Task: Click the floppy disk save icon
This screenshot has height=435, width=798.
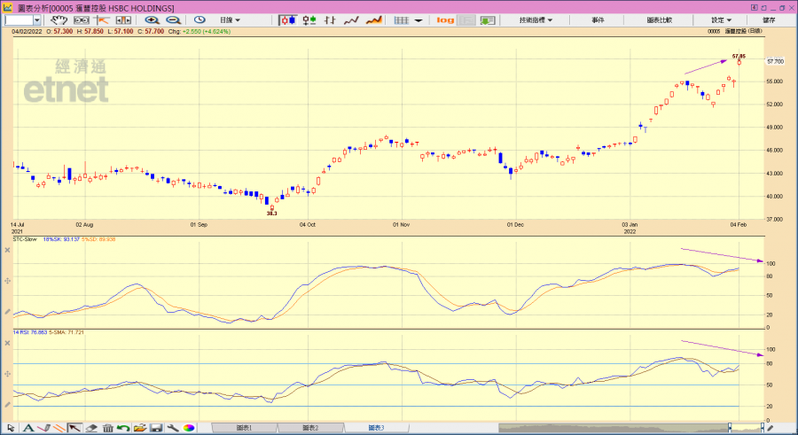Action: tap(156, 428)
